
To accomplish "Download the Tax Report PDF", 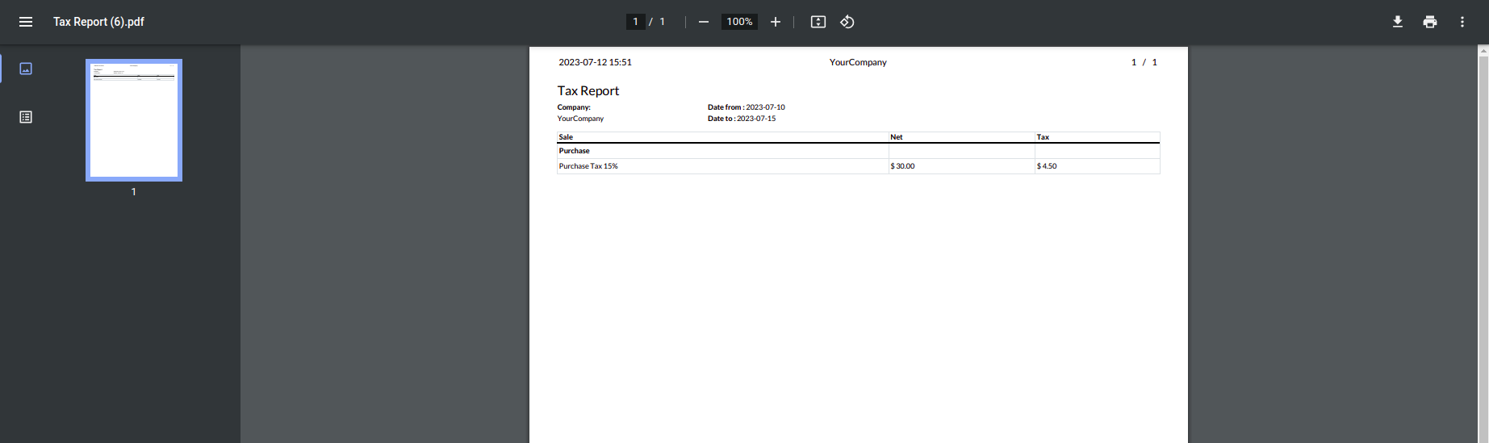I will 1398,22.
